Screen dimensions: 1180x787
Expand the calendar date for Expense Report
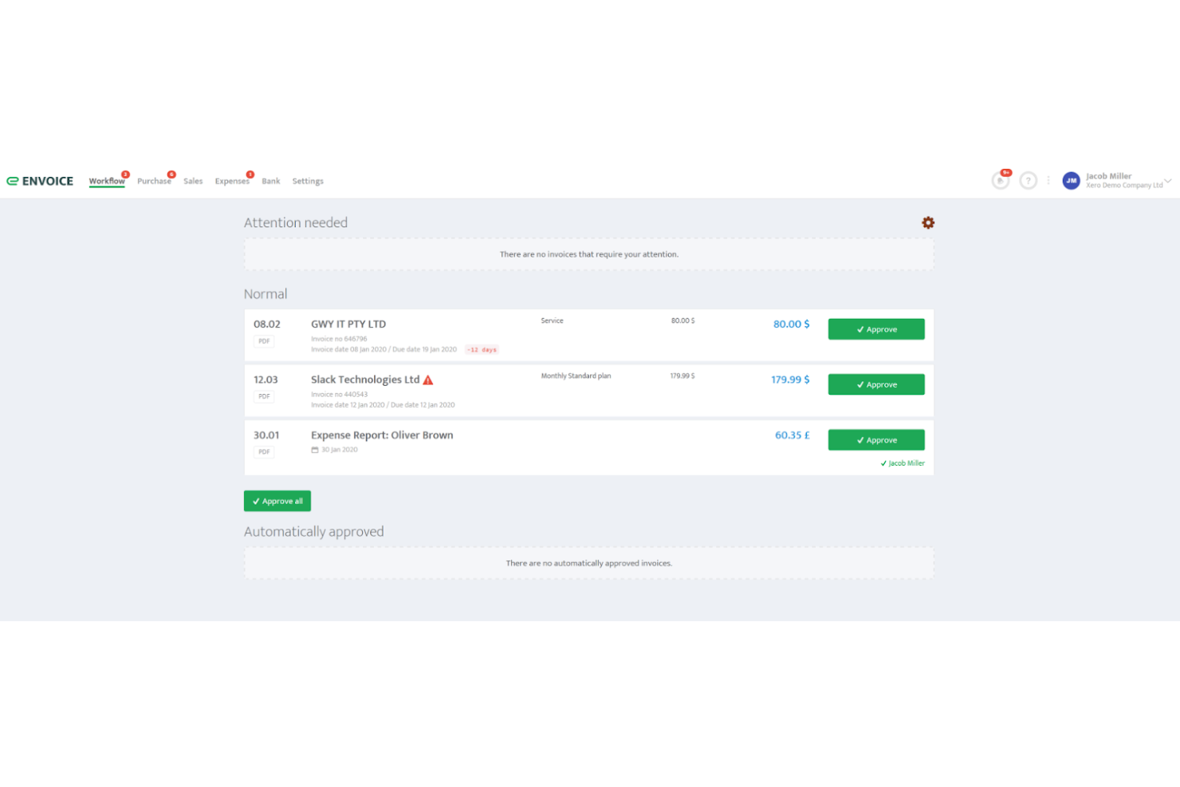click(x=316, y=449)
